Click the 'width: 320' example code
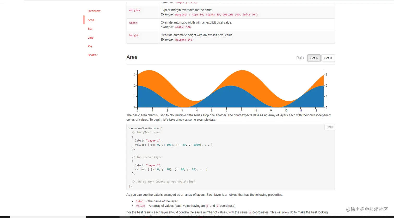The height and width of the screenshot is (218, 394). click(x=183, y=27)
